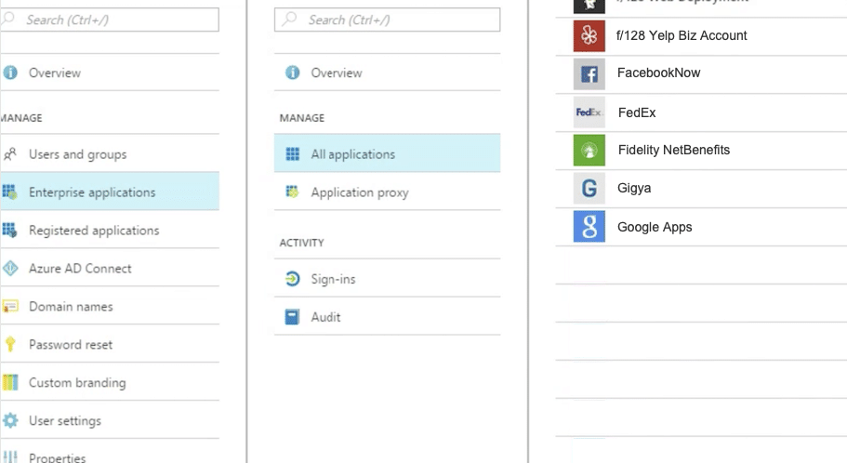This screenshot has height=463, width=847.
Task: Click the Registered applications icon
Action: click(9, 231)
